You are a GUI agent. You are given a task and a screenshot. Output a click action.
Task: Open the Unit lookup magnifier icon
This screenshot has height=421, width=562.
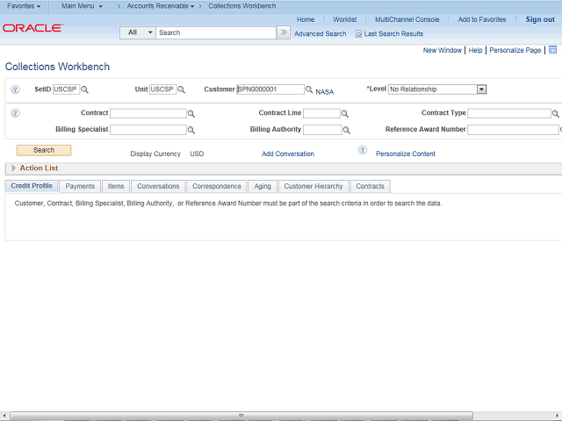click(182, 89)
